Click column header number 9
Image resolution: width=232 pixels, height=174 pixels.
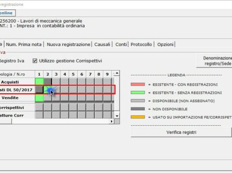pos(107,74)
